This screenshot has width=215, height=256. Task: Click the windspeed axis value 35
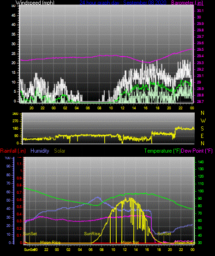(13, 35)
